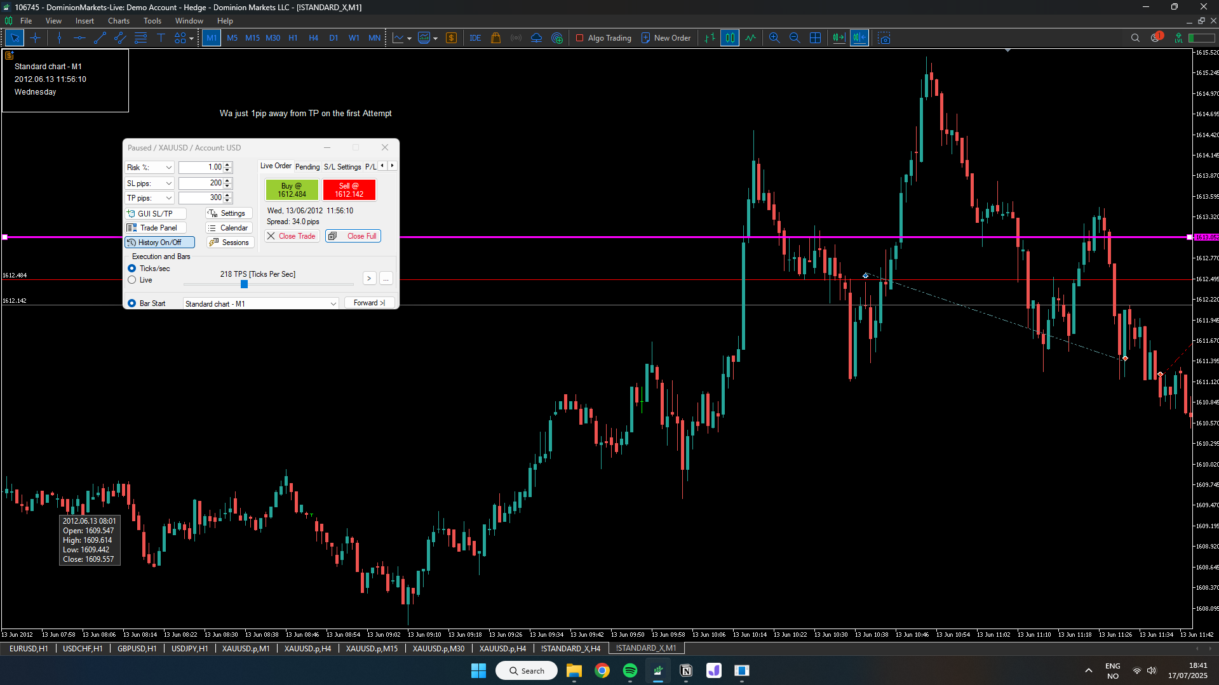This screenshot has width=1219, height=685.
Task: Switch to the Pending tab
Action: [307, 167]
